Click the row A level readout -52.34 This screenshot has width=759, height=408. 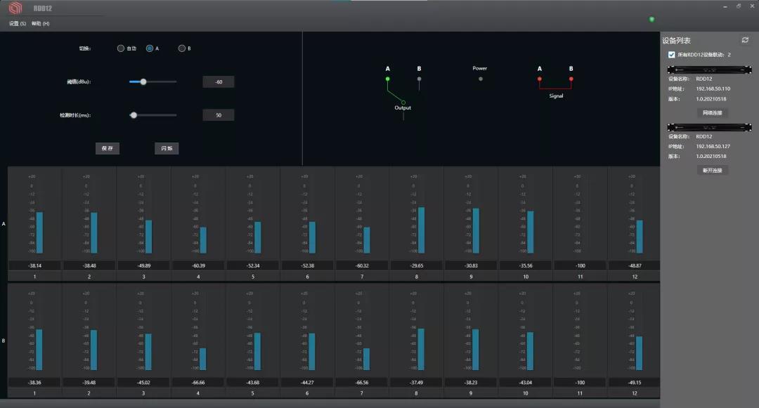pos(253,265)
